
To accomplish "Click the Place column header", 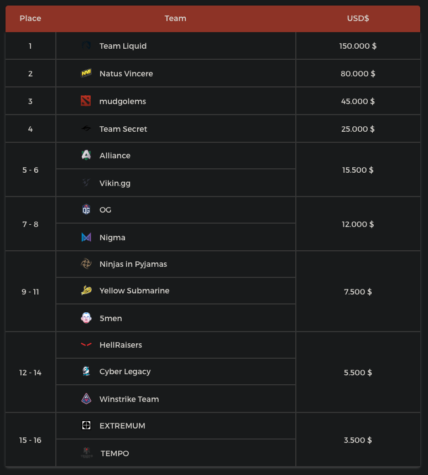I will [30, 18].
